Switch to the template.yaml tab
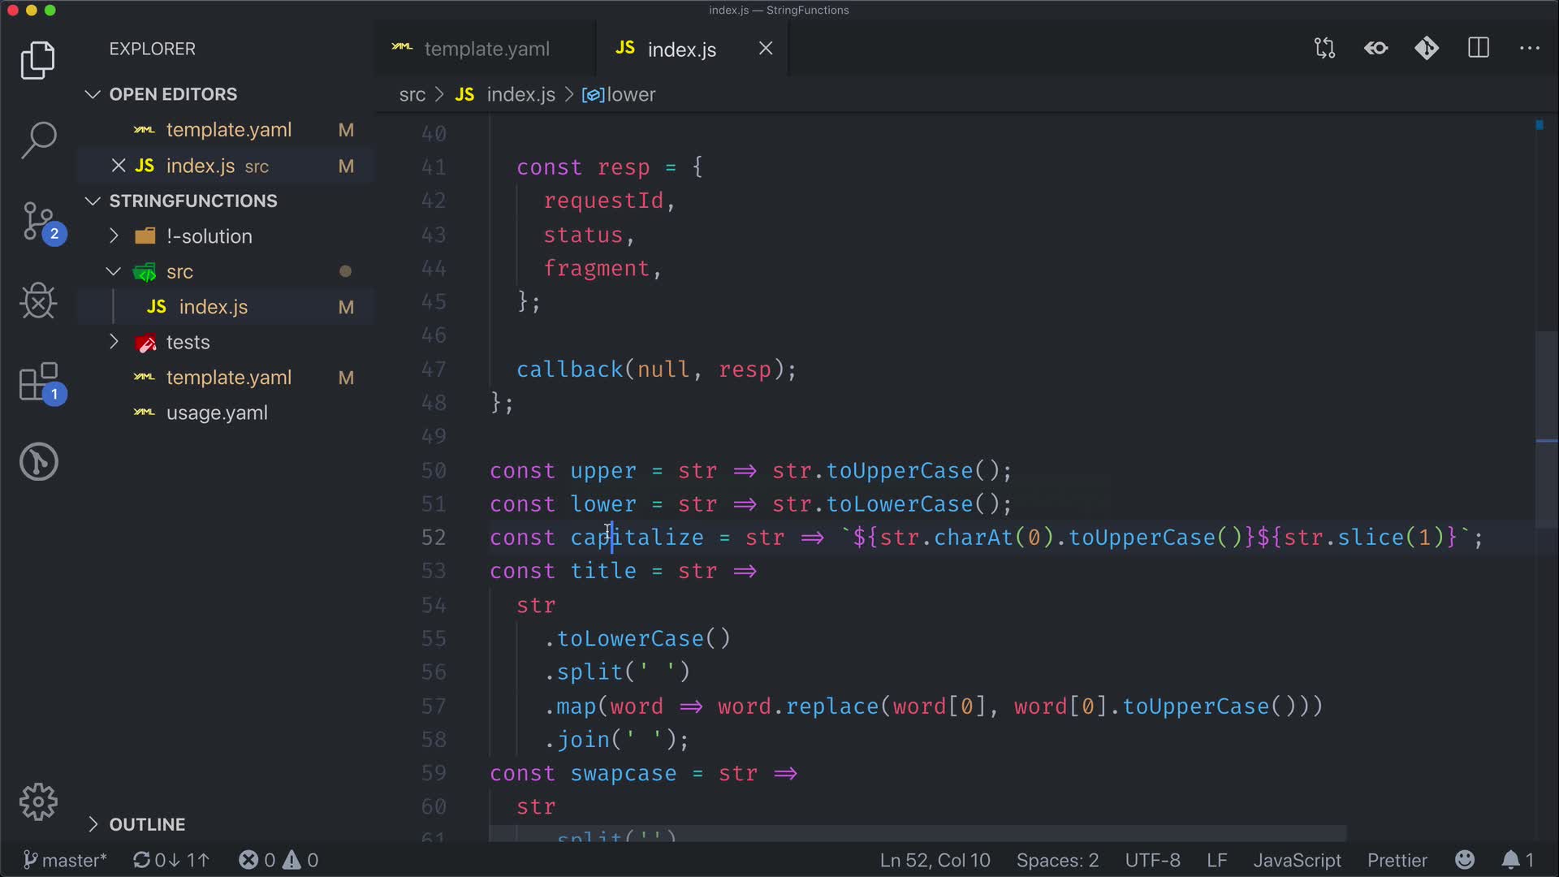Image resolution: width=1559 pixels, height=877 pixels. click(x=486, y=49)
